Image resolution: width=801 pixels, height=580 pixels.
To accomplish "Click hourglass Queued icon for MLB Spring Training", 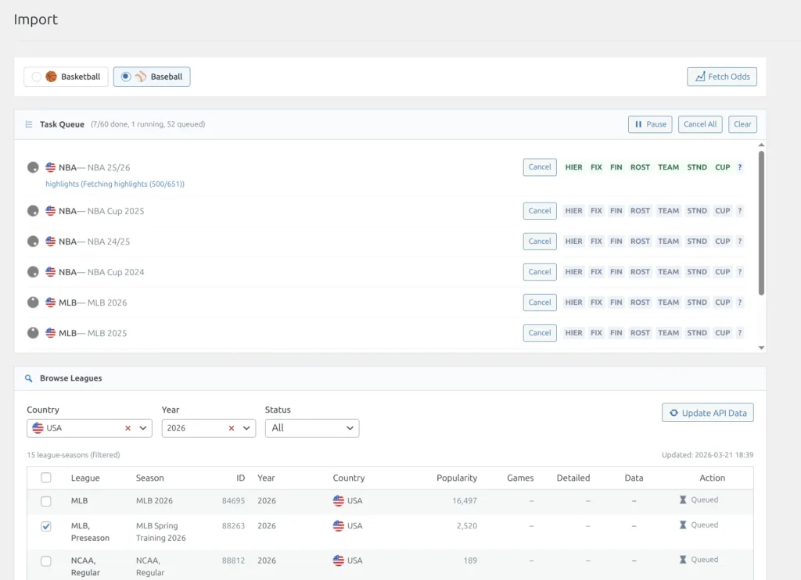I will click(x=682, y=525).
